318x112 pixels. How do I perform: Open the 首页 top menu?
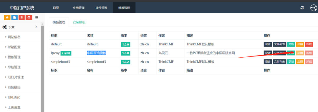click(56, 8)
